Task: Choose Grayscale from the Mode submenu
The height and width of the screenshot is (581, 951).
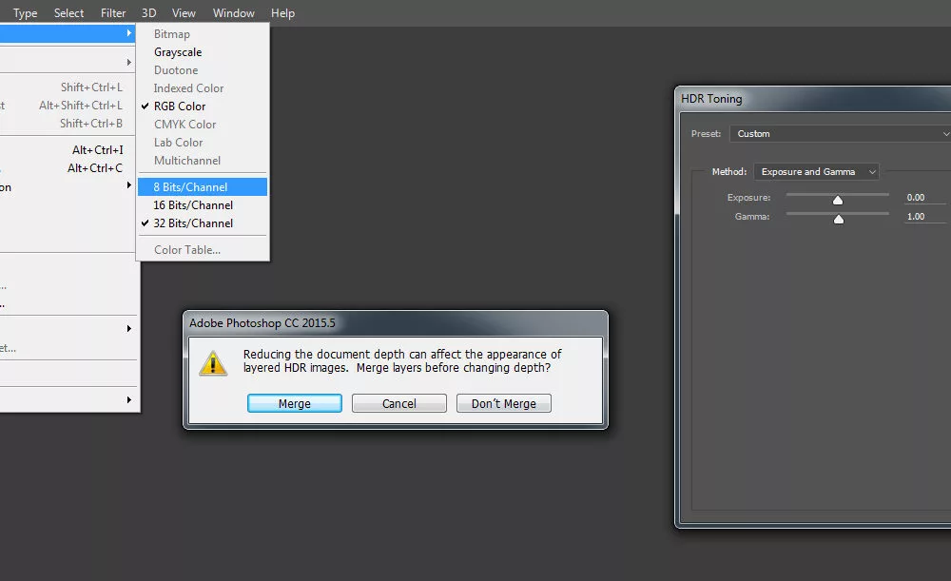Action: 178,52
